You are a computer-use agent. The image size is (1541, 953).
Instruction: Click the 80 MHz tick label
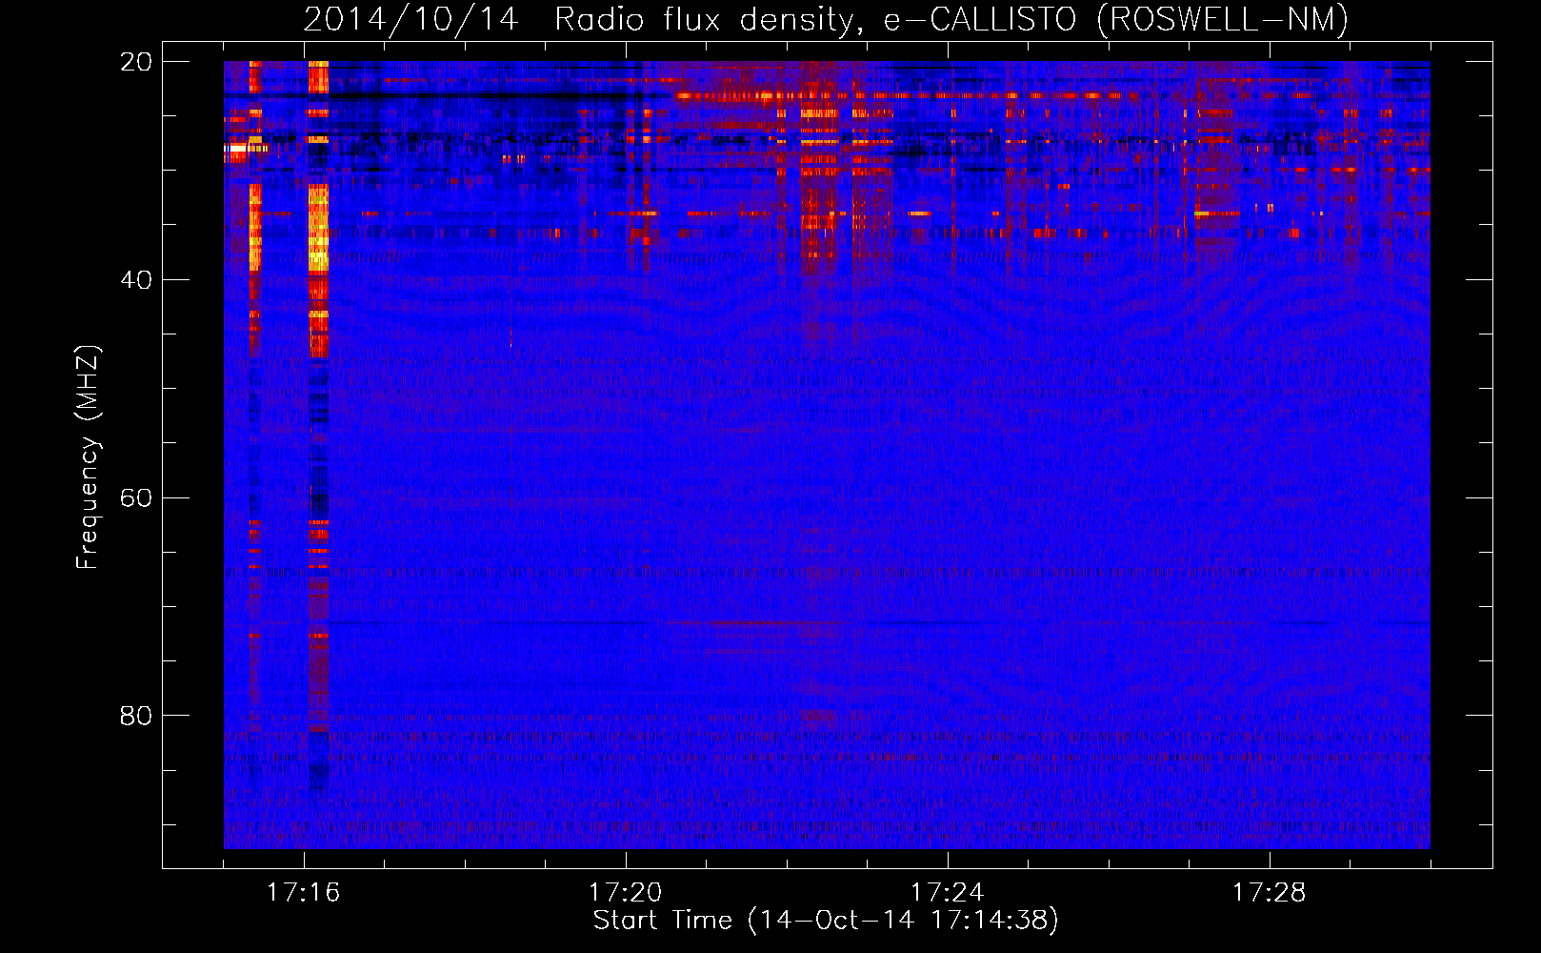(135, 716)
